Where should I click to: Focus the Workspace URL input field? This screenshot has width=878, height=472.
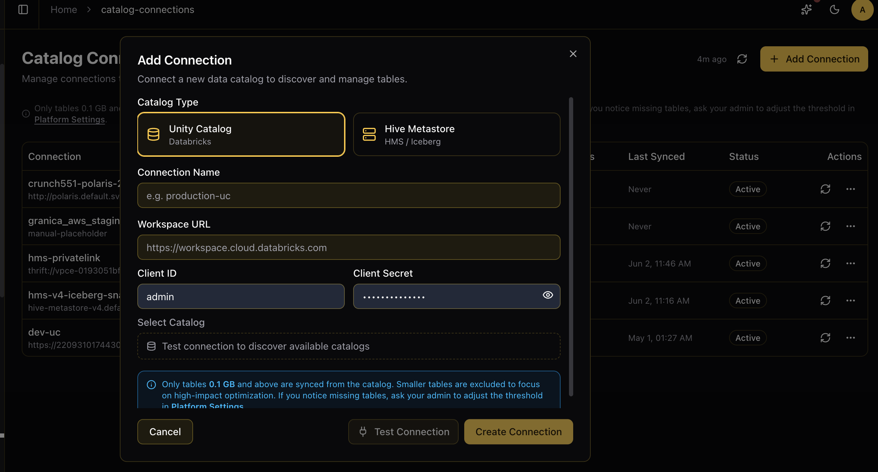[349, 247]
